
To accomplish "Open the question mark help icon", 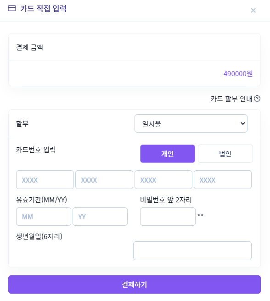I will (257, 99).
